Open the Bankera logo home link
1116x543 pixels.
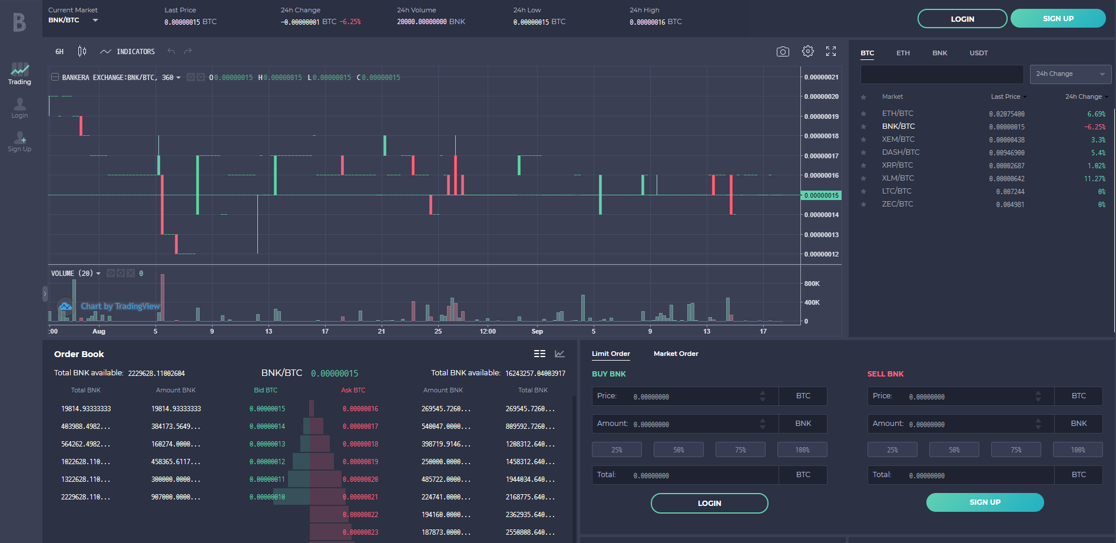click(19, 22)
